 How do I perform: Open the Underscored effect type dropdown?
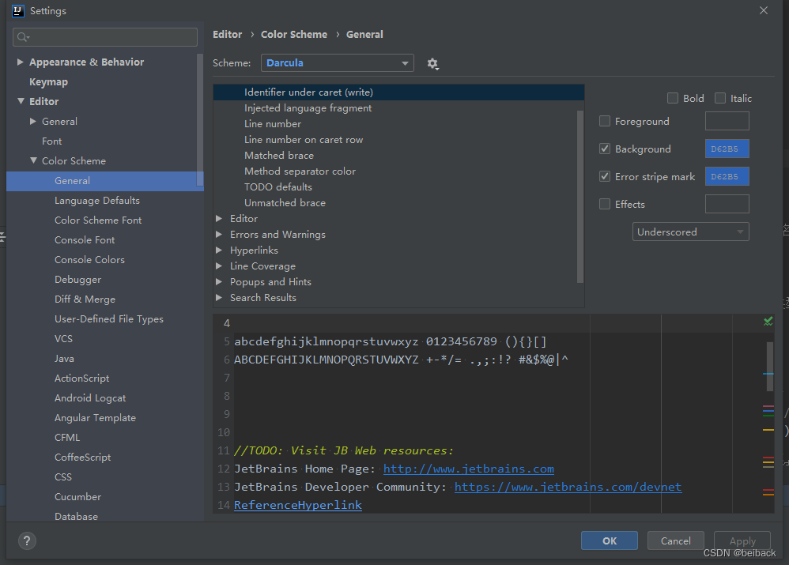click(690, 232)
